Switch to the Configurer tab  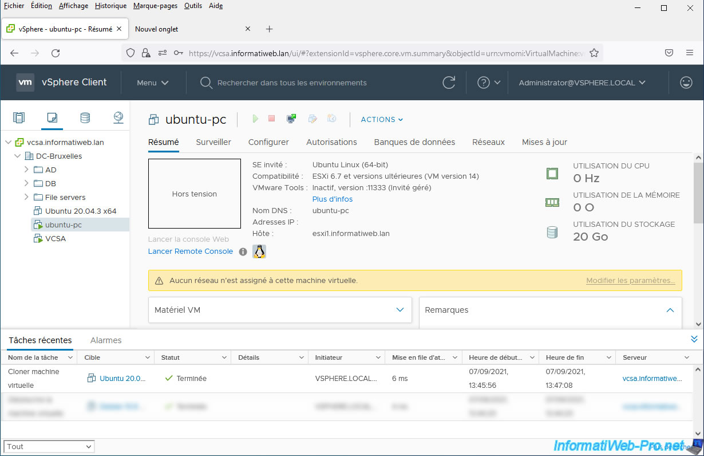pos(268,142)
